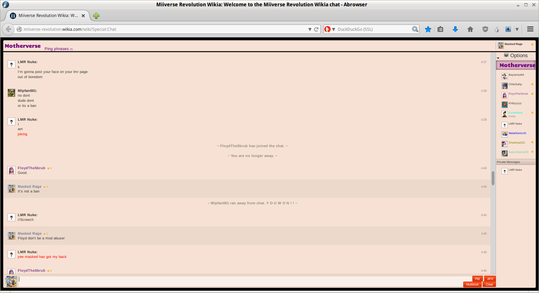Open the Ping phrases link
Screen dimensions: 539x293
click(56, 49)
